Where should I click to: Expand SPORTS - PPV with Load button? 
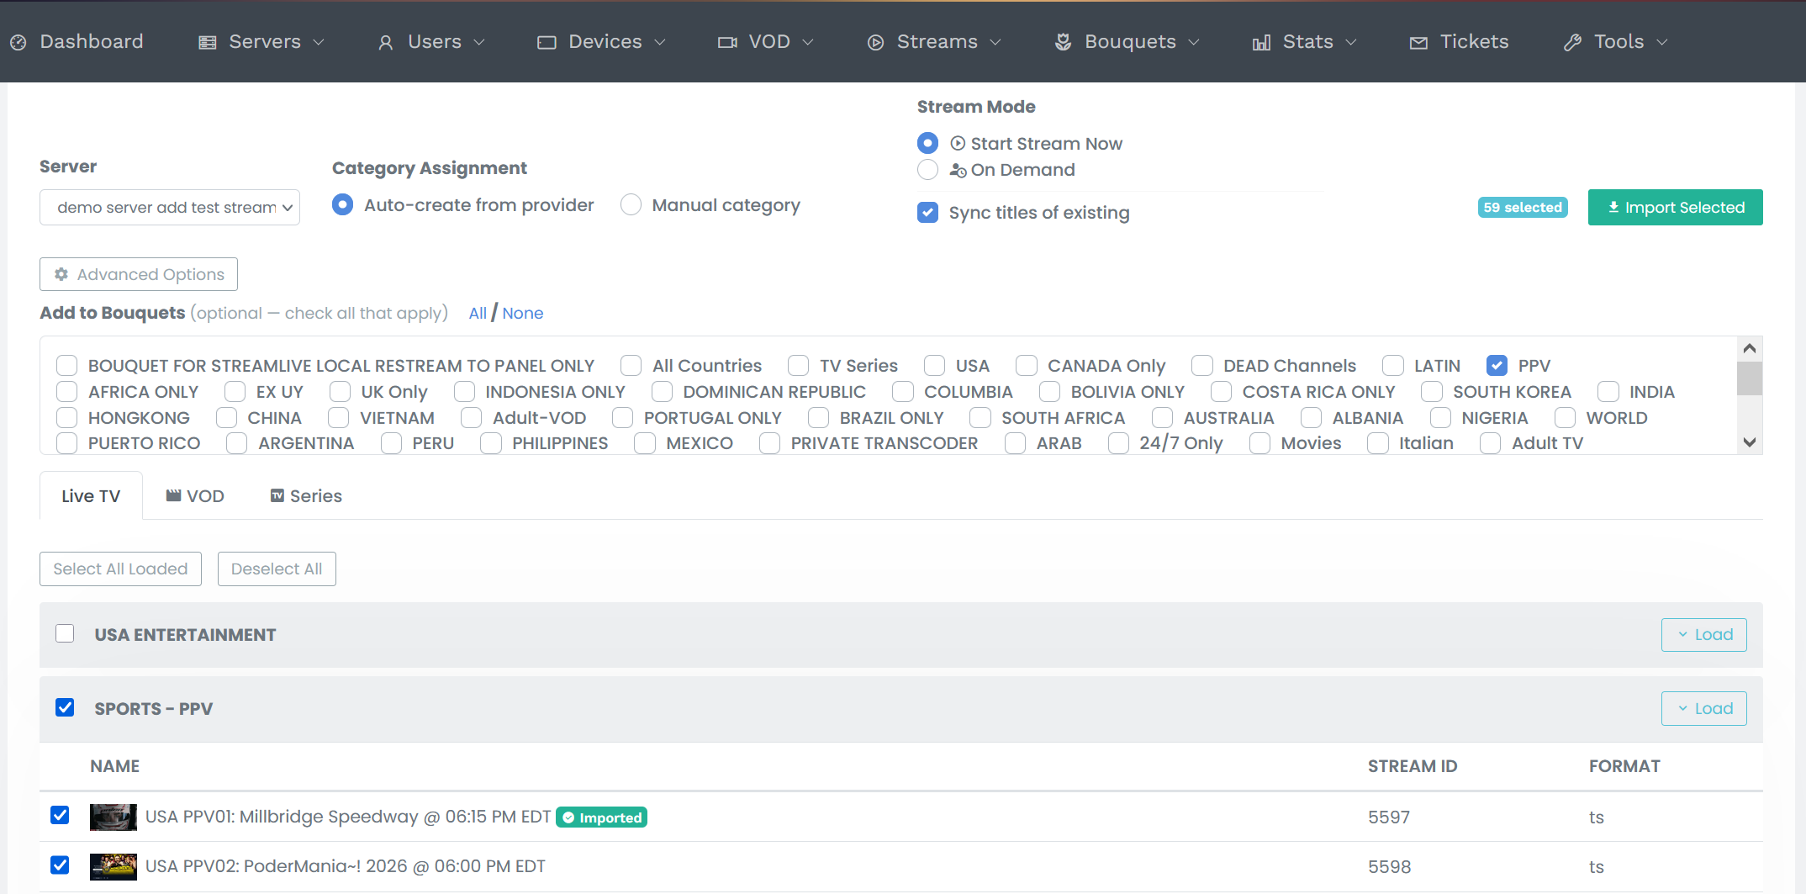(1703, 709)
